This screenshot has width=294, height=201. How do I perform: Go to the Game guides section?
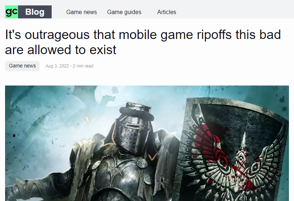124,12
